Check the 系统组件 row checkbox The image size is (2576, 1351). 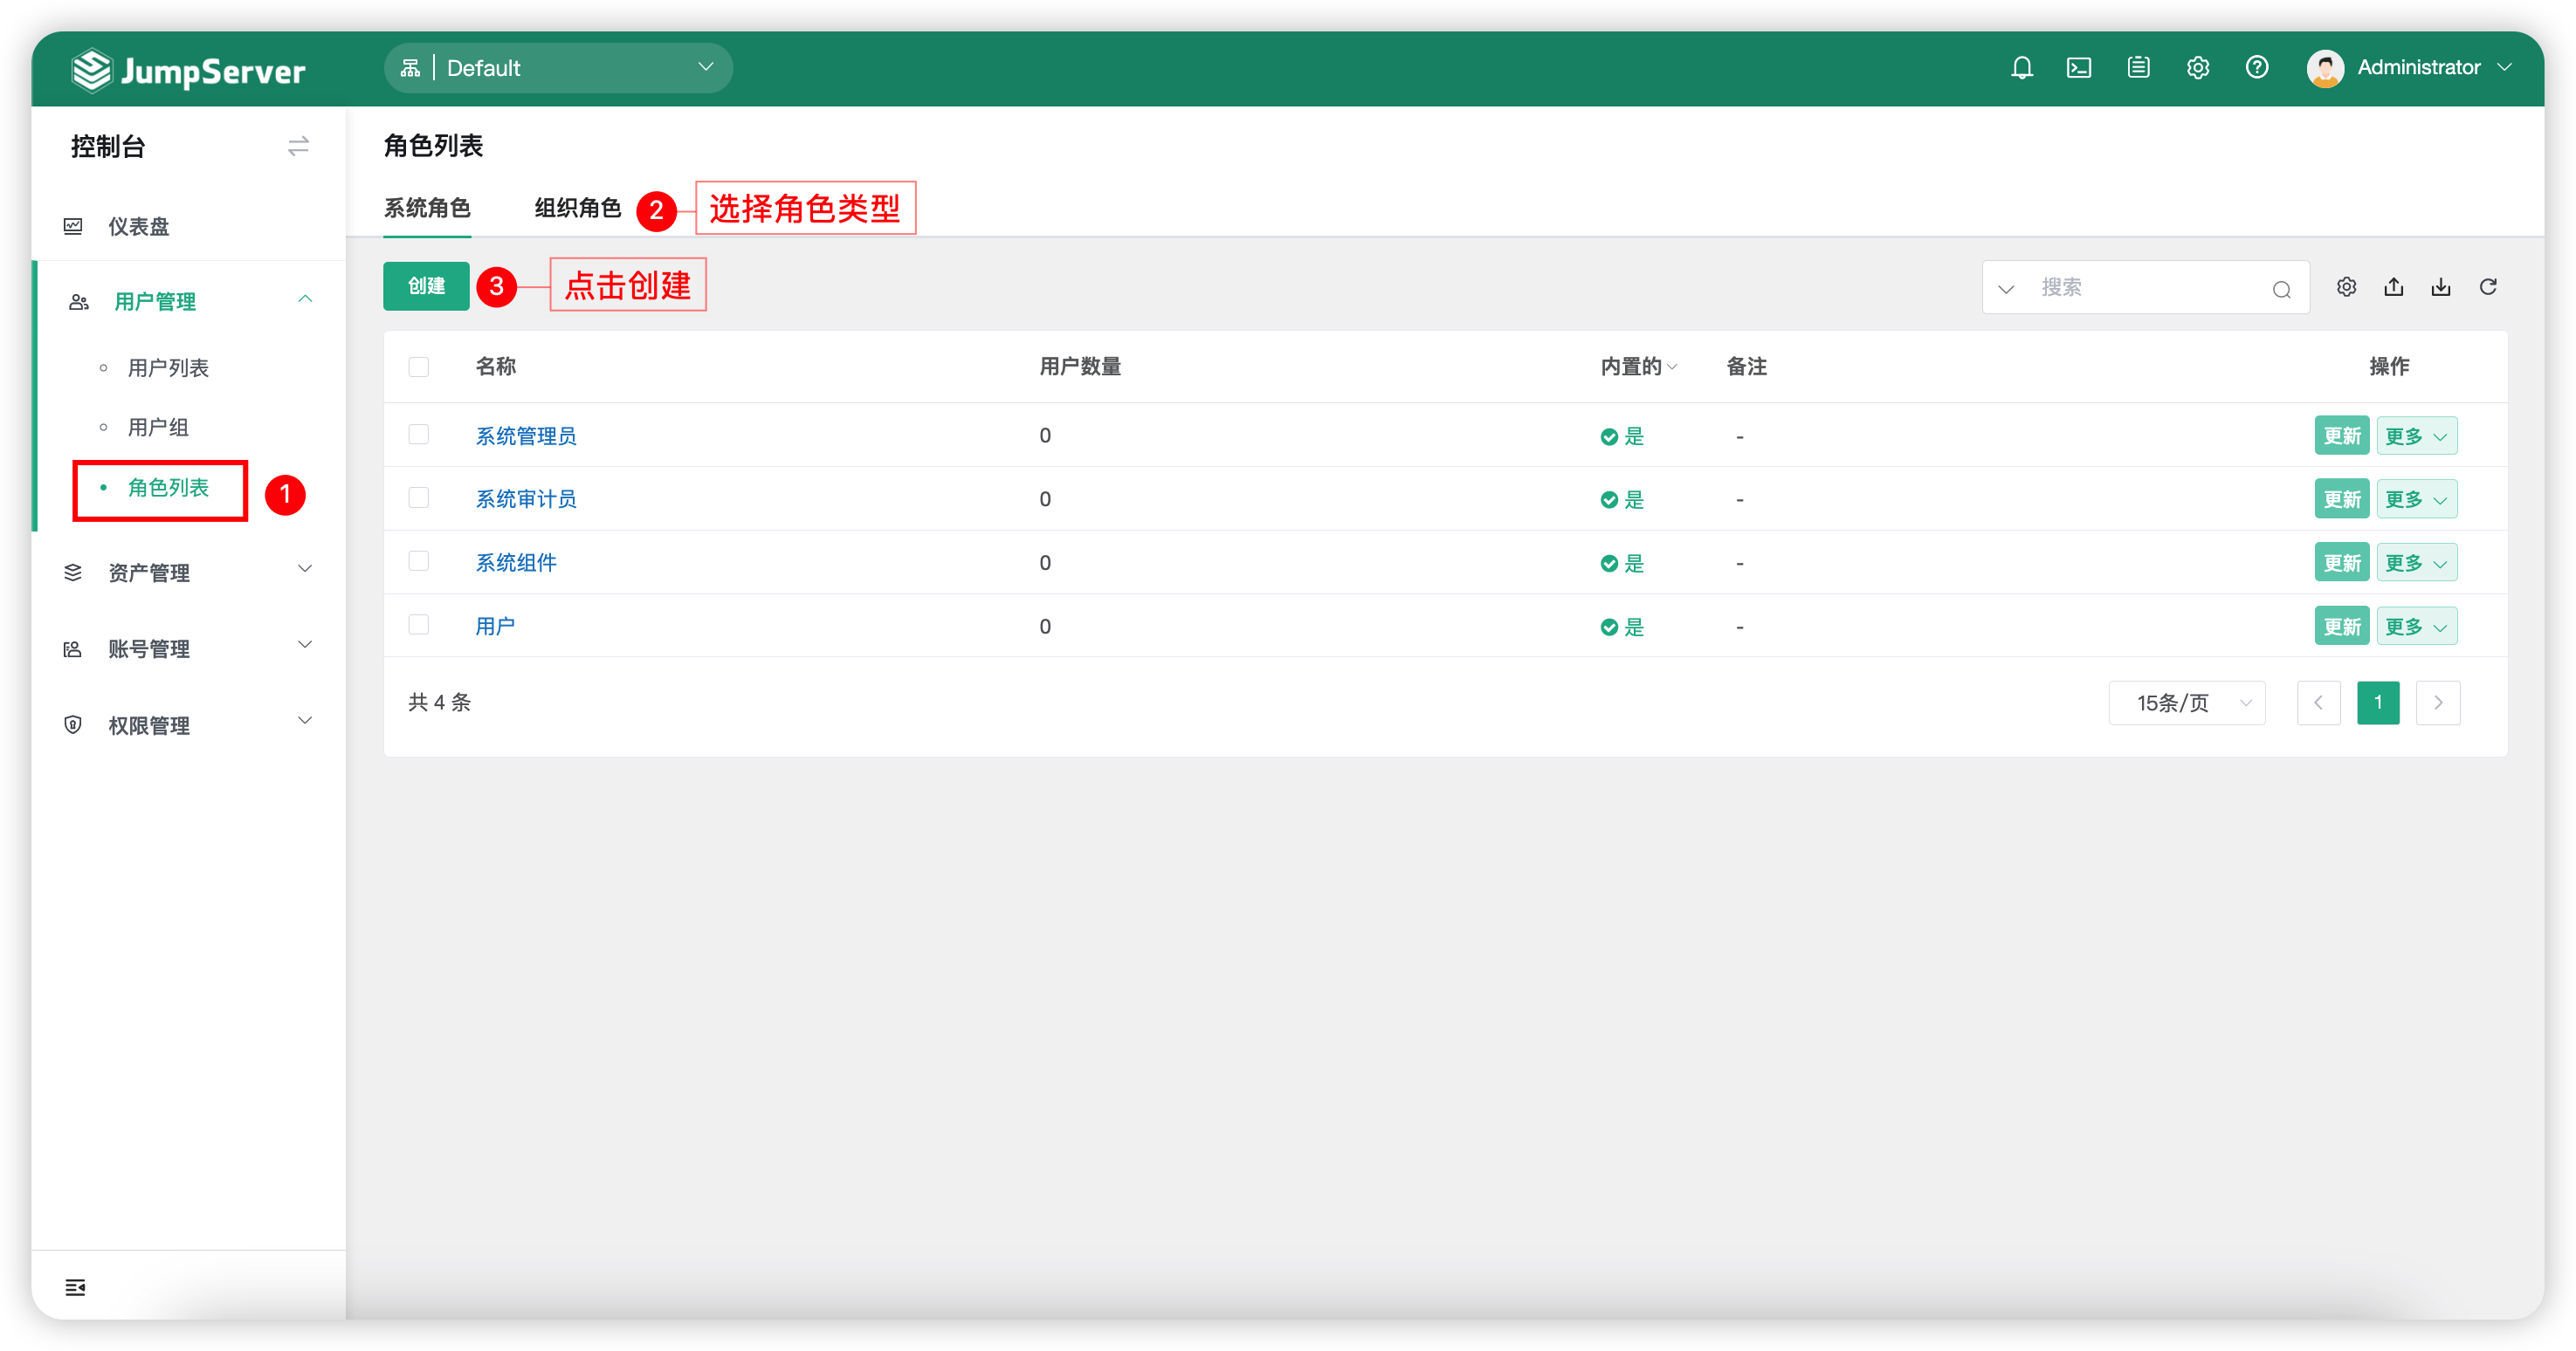(419, 561)
